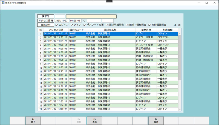Select the row with 2021/11/02 19:06:26
Viewport: 219px width, 125px height.
click(x=108, y=64)
